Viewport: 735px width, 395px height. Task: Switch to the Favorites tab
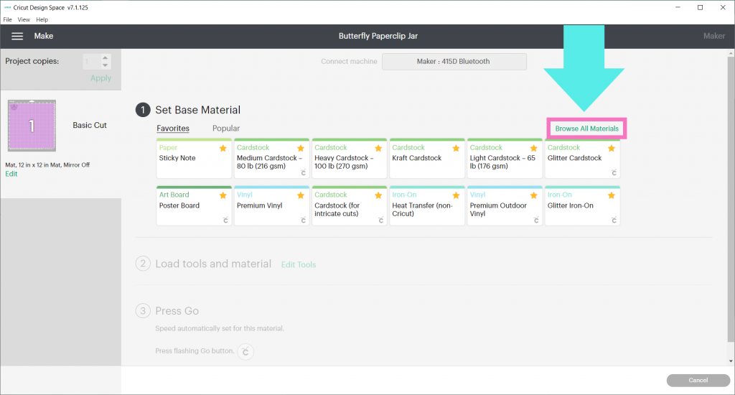click(x=173, y=129)
